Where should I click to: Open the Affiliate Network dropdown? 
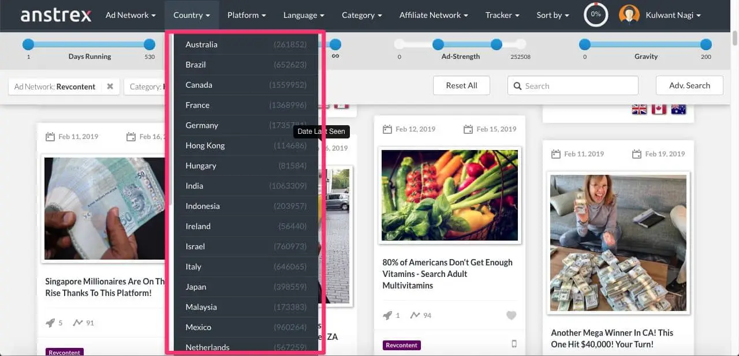click(434, 15)
